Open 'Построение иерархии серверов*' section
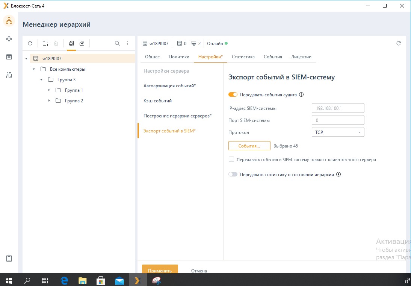This screenshot has height=286, width=411. point(177,116)
